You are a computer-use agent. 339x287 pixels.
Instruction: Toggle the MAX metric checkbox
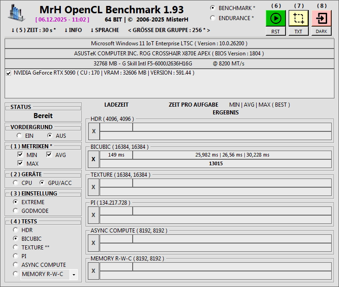coord(20,163)
